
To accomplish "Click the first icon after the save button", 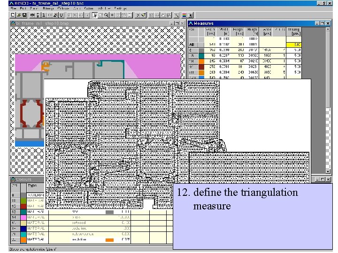I will point(32,15).
